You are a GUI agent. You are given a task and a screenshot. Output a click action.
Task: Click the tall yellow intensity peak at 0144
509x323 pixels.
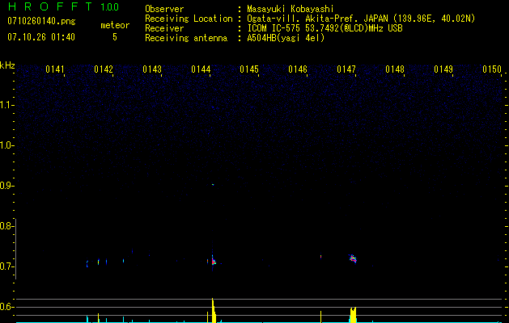click(x=214, y=310)
